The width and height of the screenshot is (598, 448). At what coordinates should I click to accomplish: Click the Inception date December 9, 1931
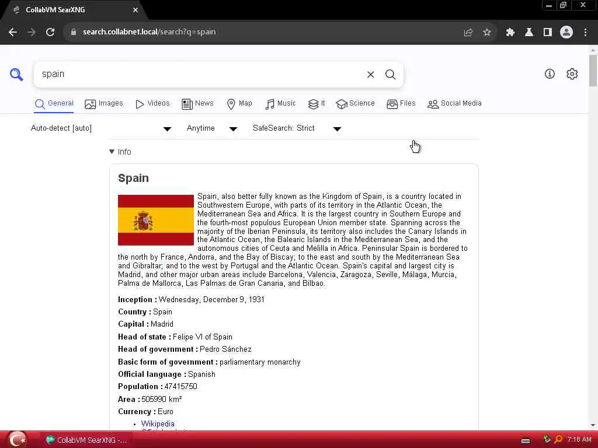tap(211, 299)
